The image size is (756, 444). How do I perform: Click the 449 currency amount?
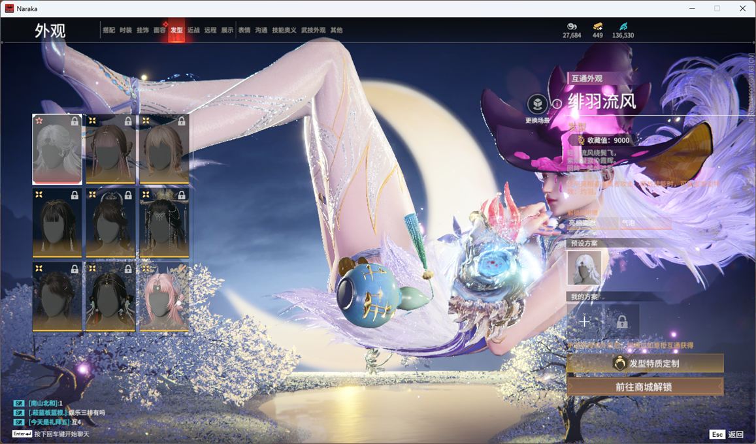[597, 36]
